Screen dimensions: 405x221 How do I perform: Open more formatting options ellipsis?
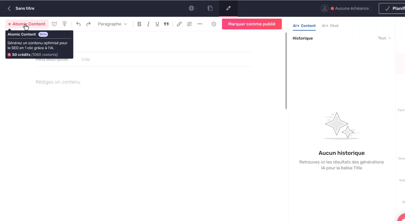click(x=200, y=24)
